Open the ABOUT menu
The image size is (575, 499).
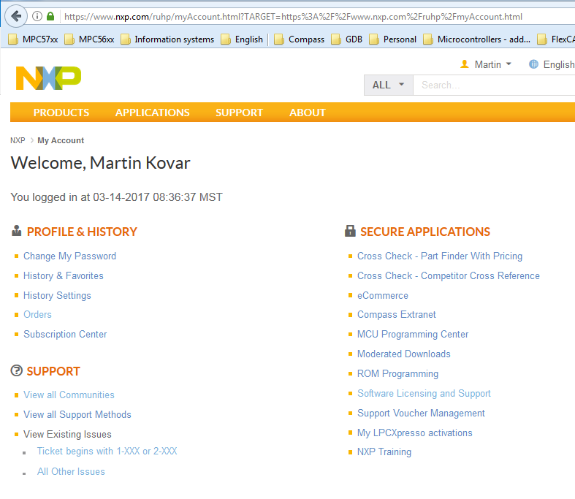[x=308, y=113]
